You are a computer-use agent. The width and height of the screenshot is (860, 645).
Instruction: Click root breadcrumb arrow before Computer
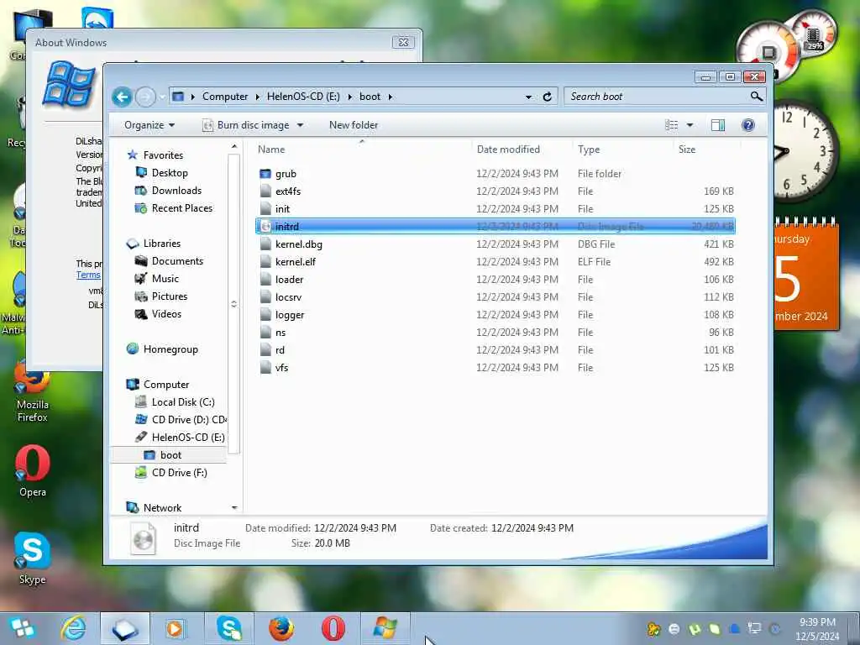(x=192, y=97)
